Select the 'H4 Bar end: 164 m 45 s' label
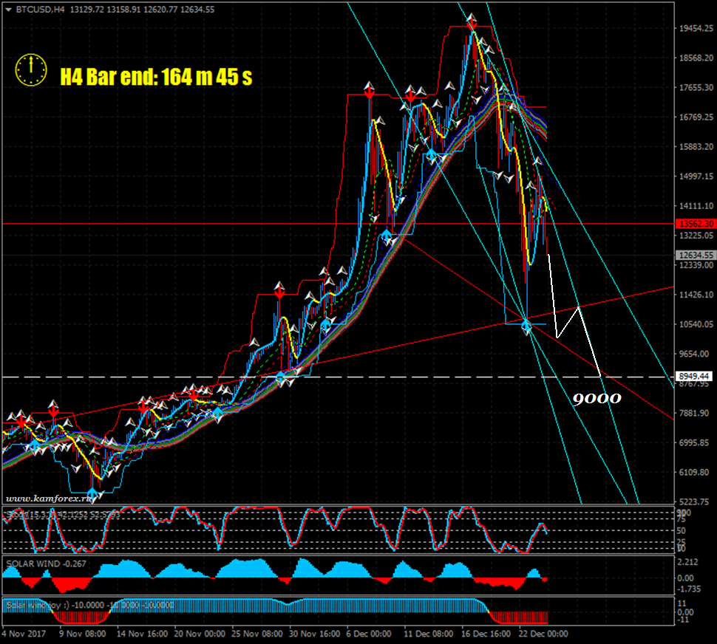This screenshot has height=644, width=717. (156, 77)
